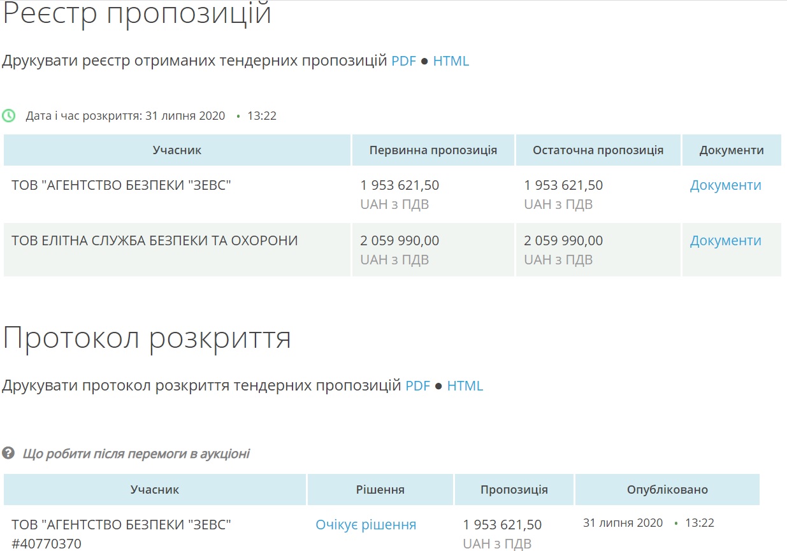787x551 pixels.
Task: Click the Протокол розкриття heading
Action: point(147,338)
